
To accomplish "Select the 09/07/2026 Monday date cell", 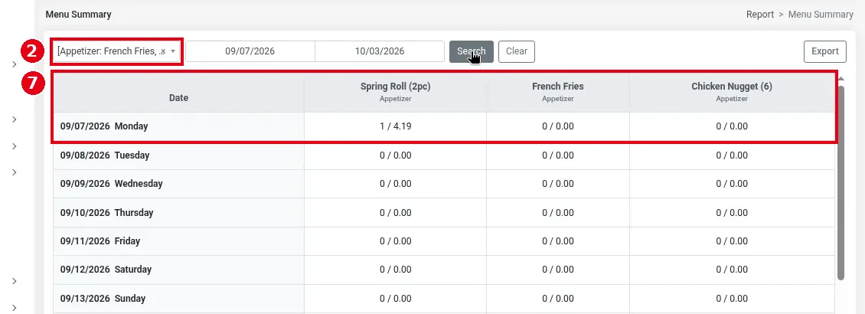I will click(x=178, y=126).
